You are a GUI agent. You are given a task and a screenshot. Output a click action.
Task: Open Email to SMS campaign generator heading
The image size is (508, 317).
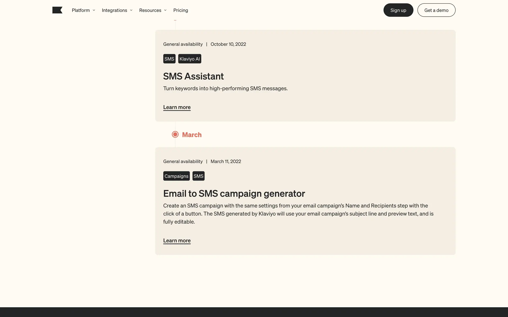(x=234, y=194)
